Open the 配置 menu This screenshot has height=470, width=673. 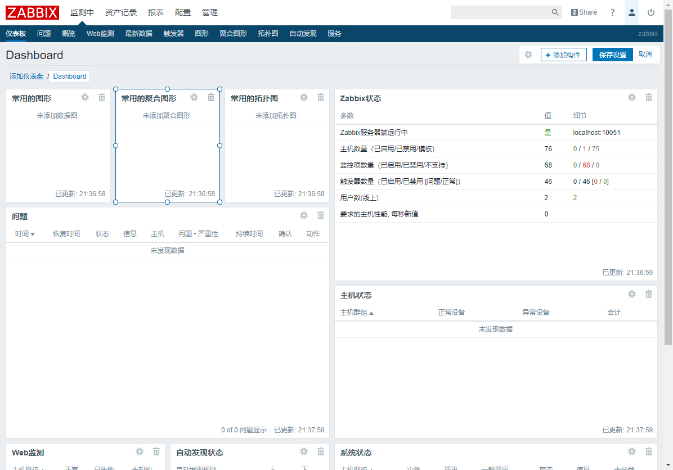(183, 12)
